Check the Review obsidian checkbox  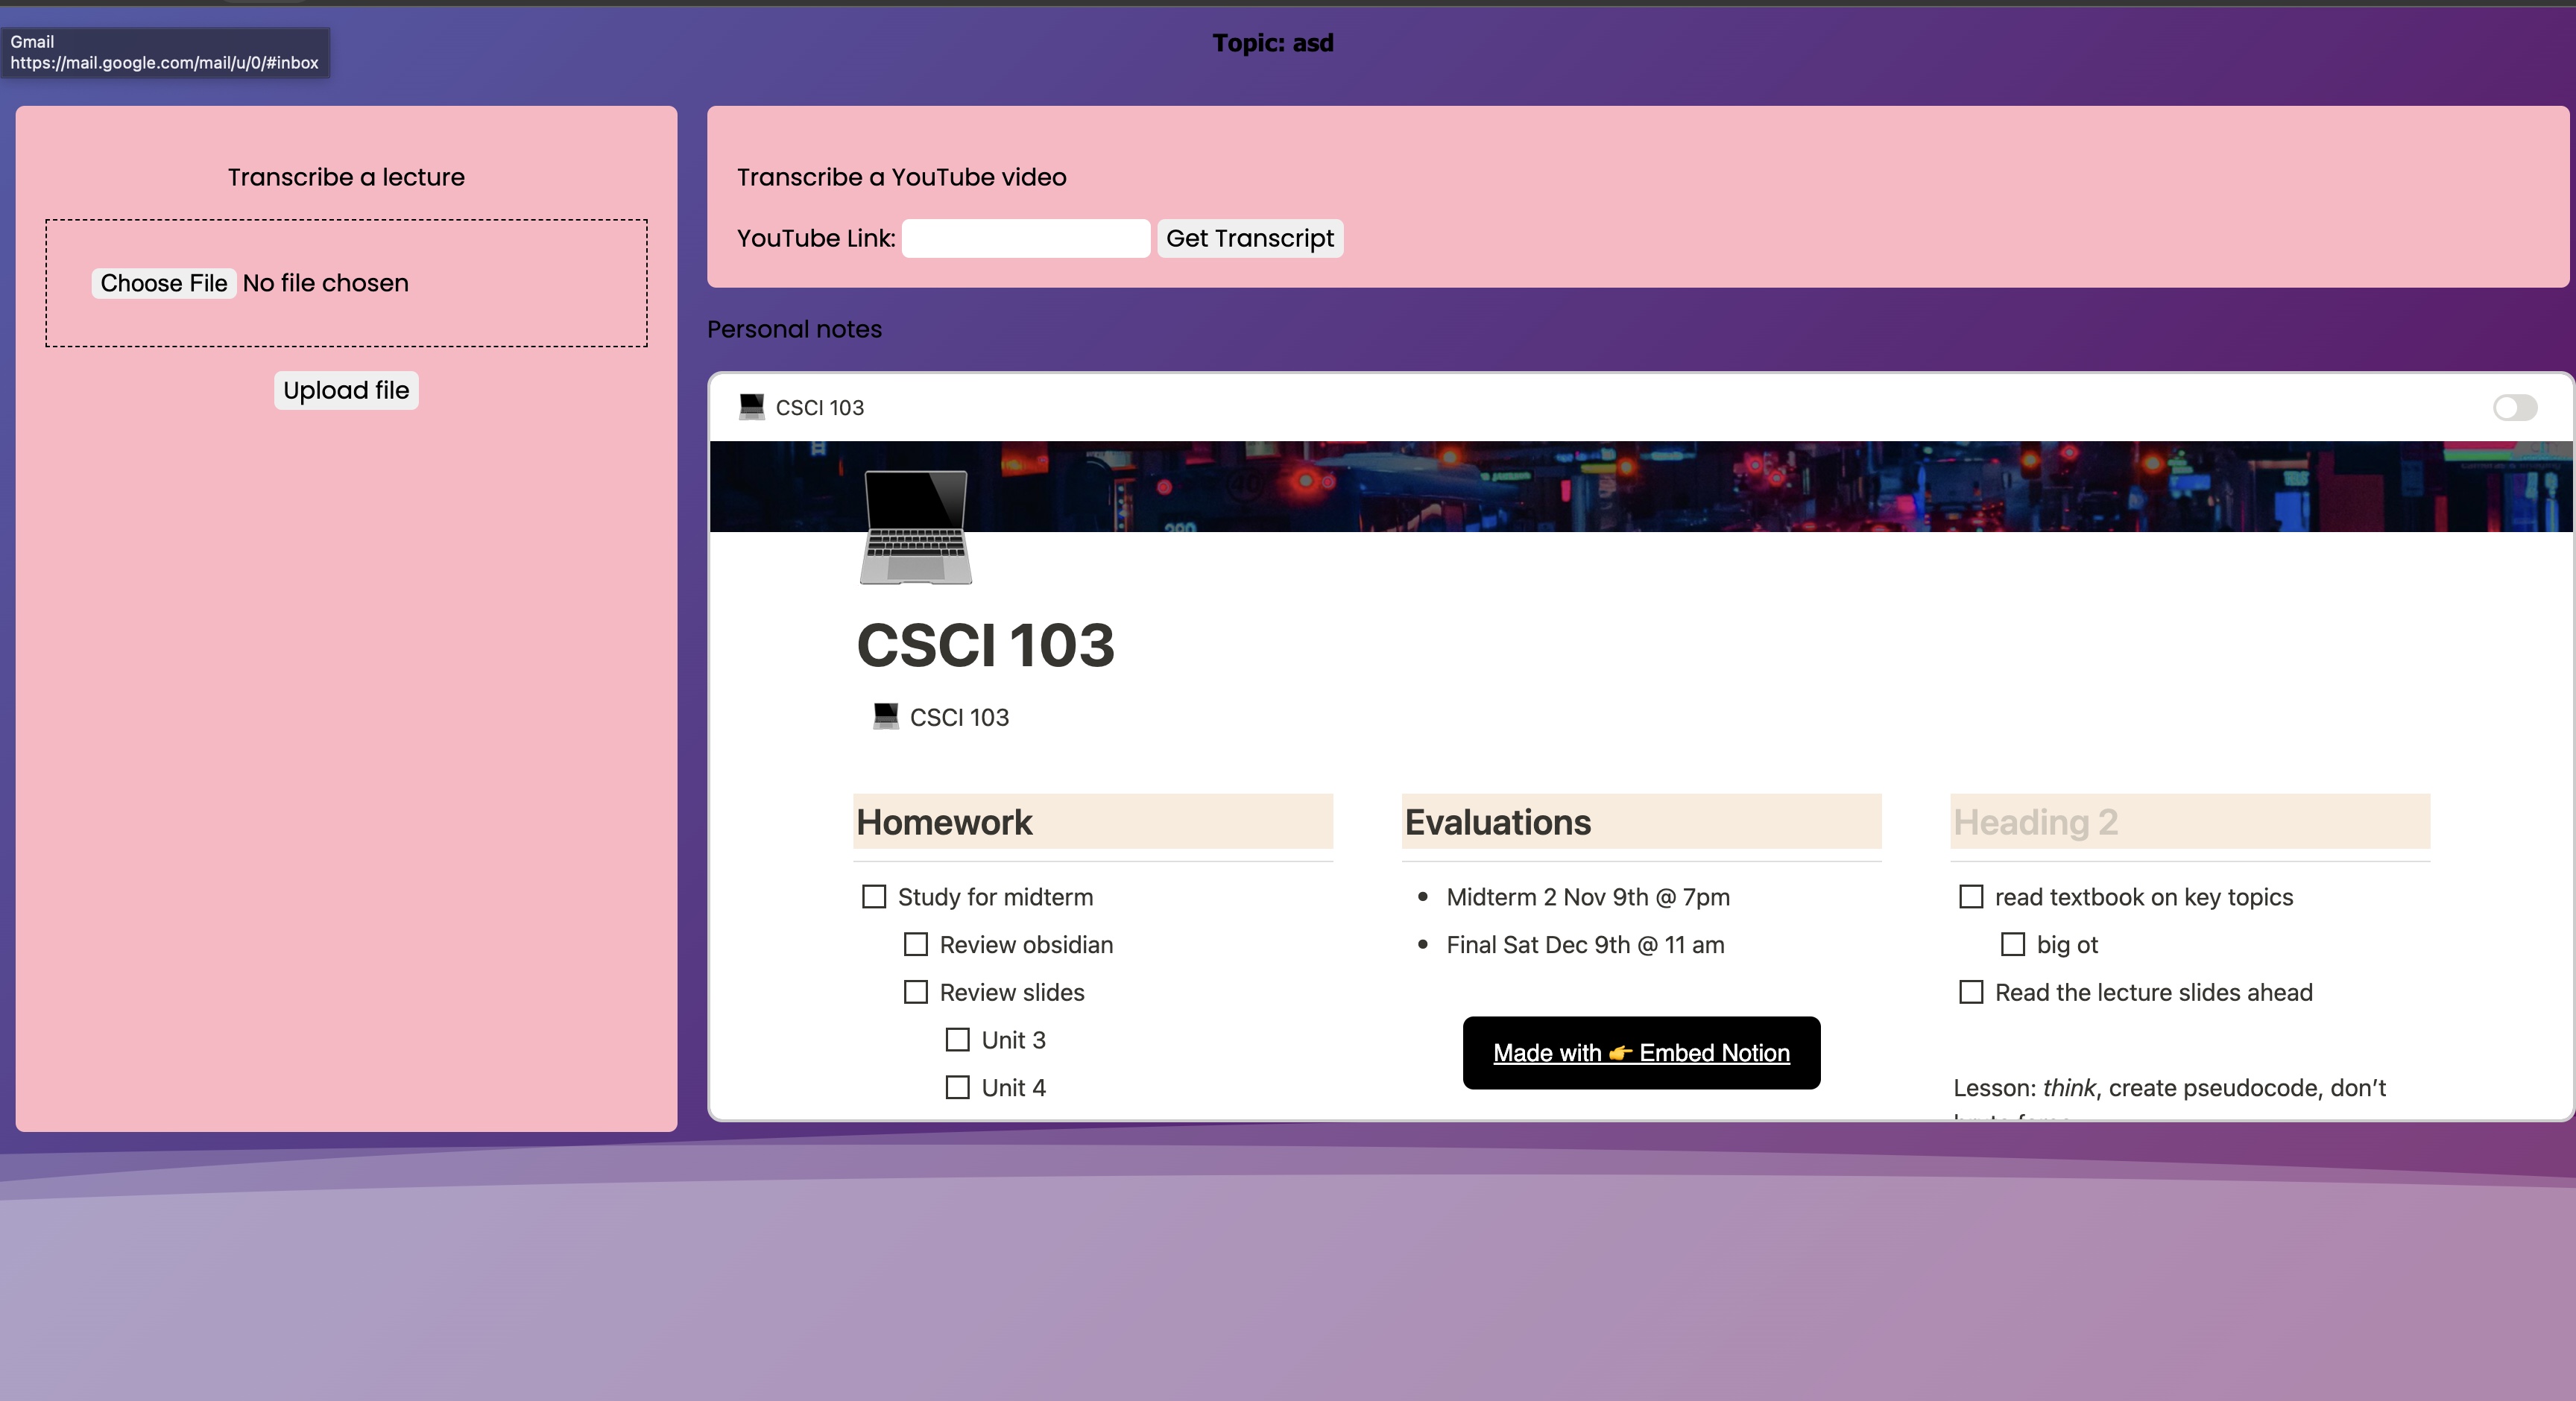tap(916, 945)
